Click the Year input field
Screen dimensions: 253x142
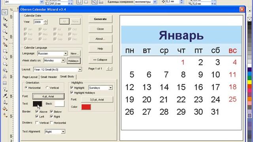(x=39, y=22)
